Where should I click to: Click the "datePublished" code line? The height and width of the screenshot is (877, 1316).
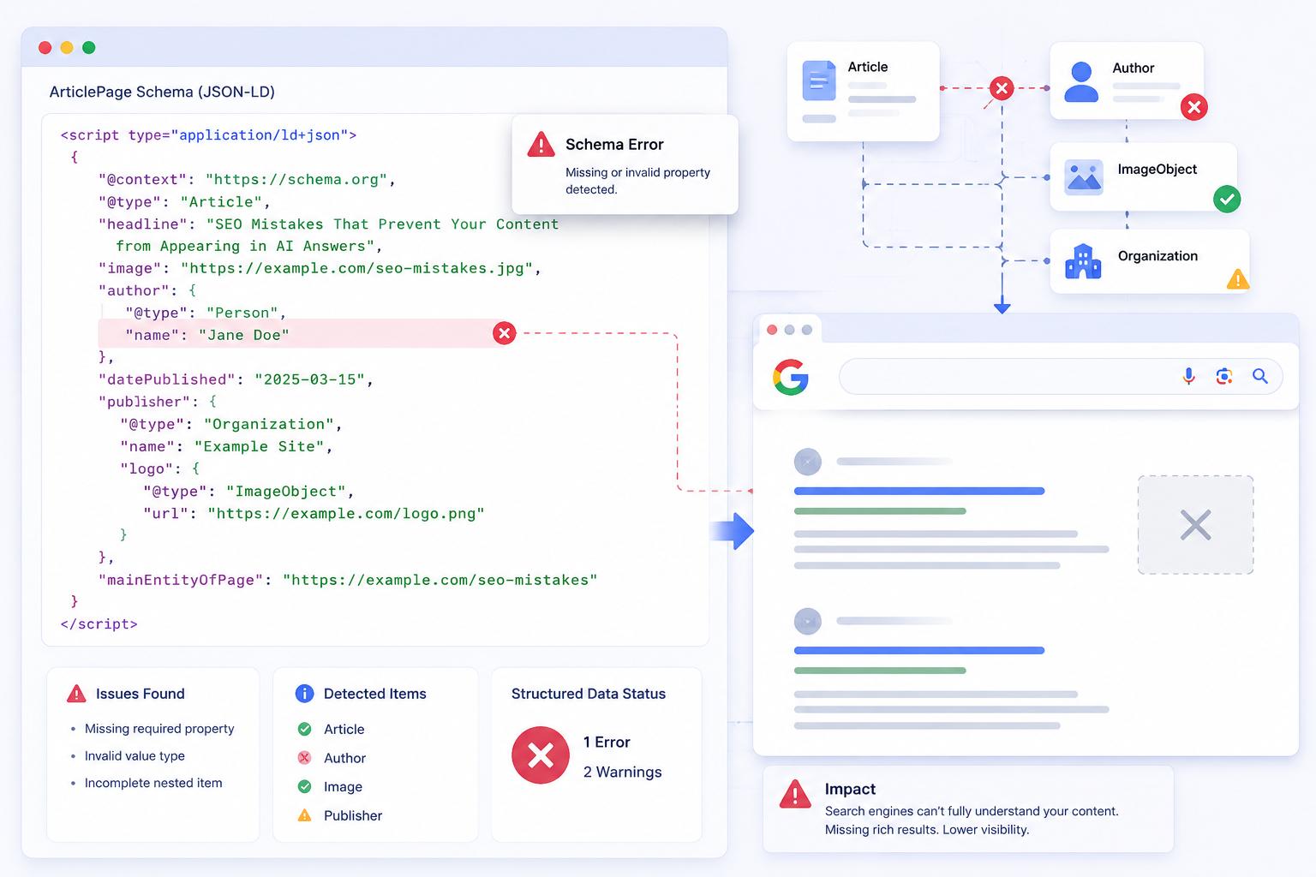(236, 379)
